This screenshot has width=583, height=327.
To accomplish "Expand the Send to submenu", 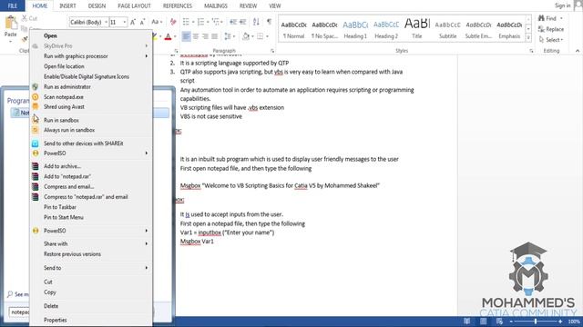I will [x=91, y=268].
